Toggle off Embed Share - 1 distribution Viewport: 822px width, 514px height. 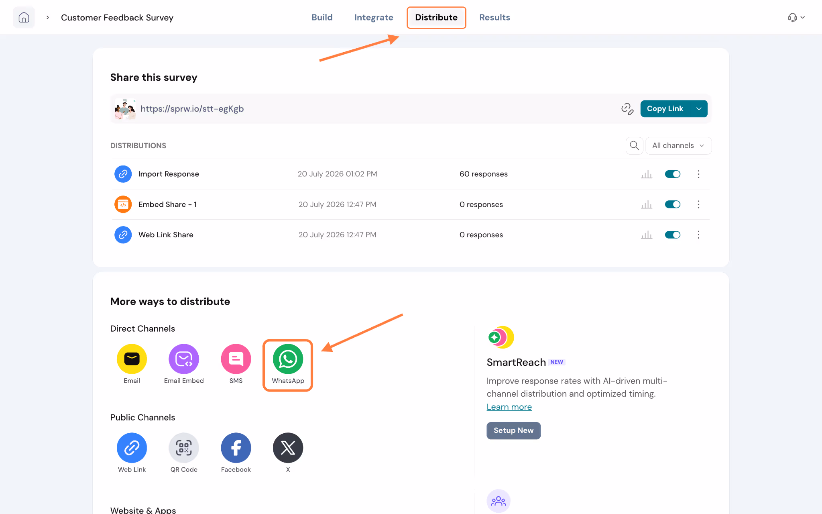pos(673,204)
